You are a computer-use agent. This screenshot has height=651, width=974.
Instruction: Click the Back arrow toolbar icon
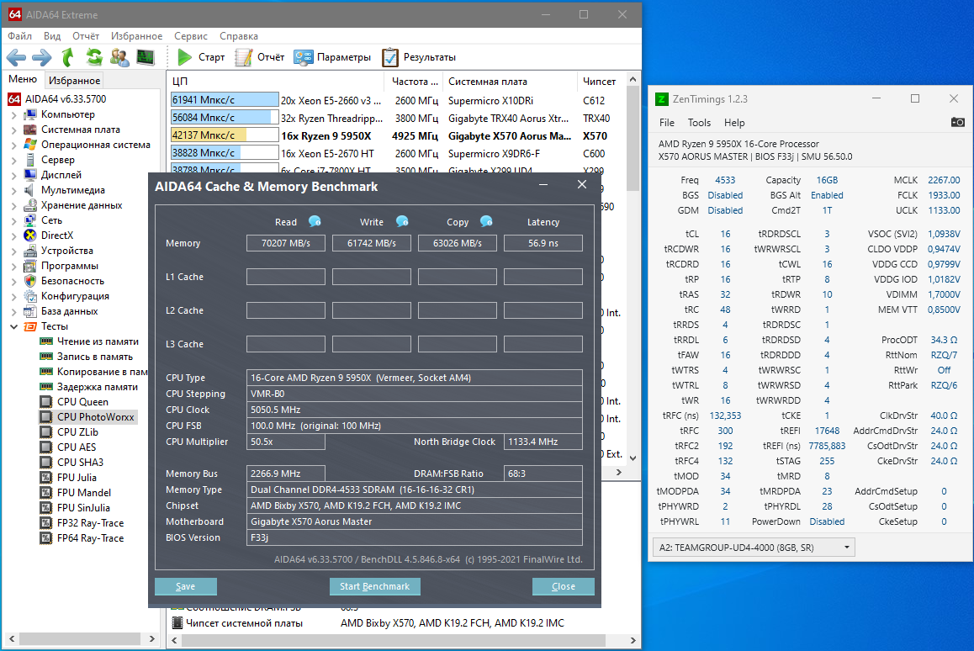pos(16,58)
